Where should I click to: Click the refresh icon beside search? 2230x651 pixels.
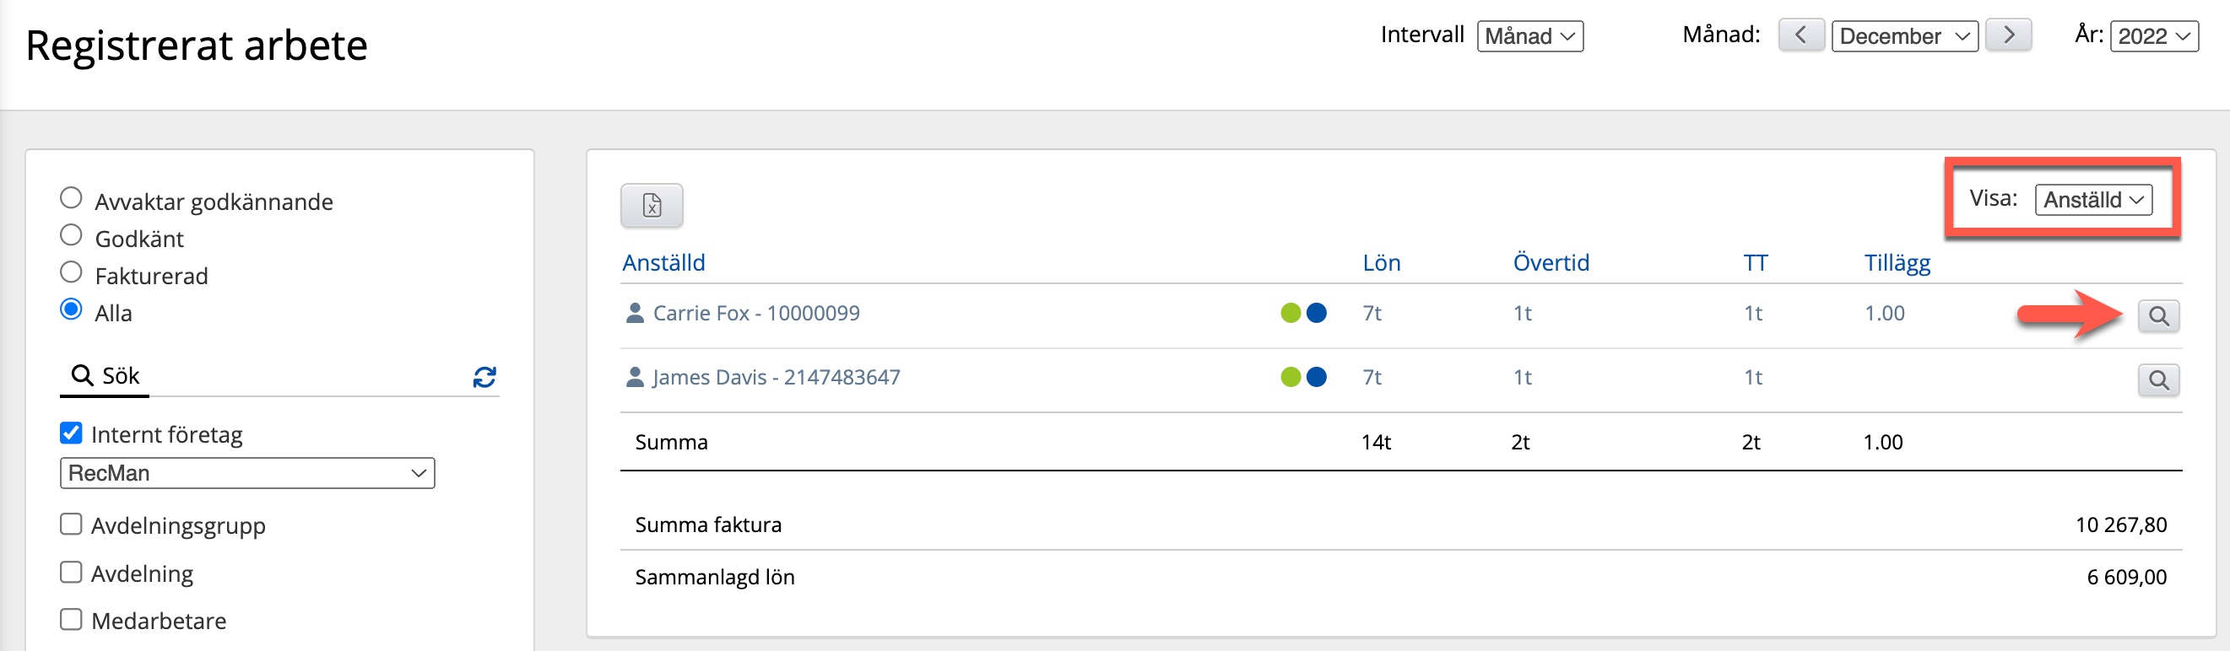click(x=484, y=377)
